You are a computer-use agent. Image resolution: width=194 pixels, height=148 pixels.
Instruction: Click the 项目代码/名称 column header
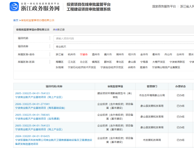pos(54,87)
